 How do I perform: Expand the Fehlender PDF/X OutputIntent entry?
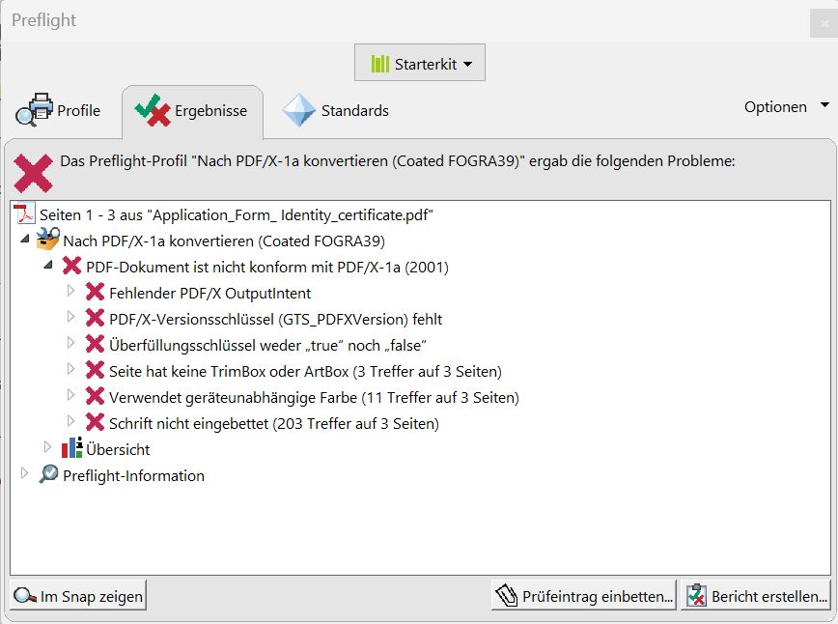pos(70,291)
